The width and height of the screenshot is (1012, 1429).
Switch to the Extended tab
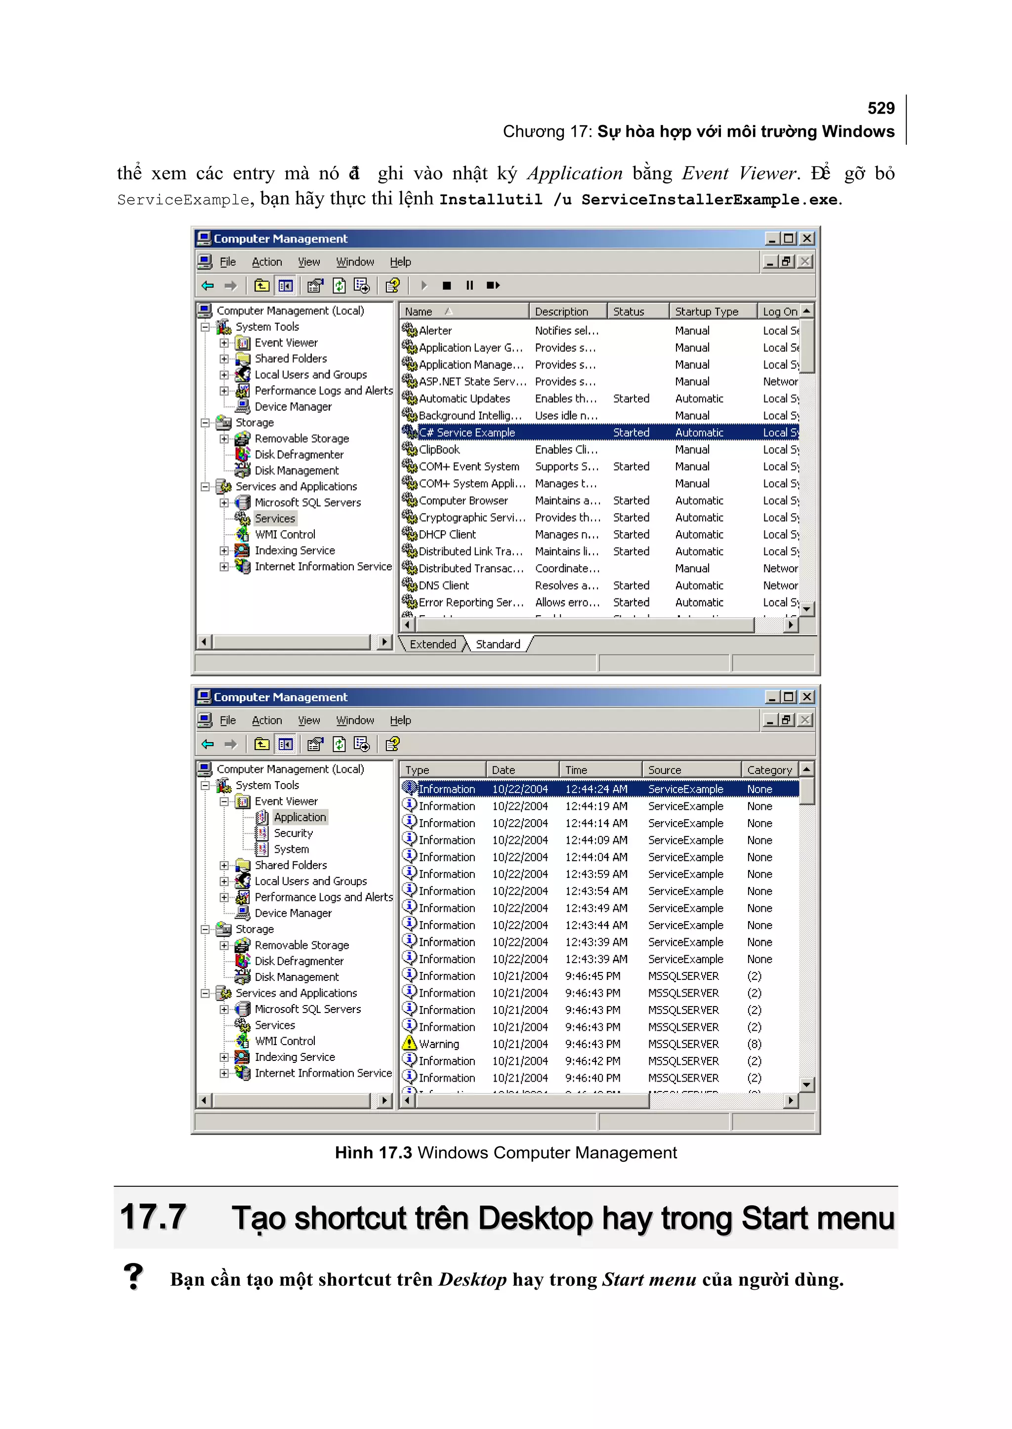[432, 644]
